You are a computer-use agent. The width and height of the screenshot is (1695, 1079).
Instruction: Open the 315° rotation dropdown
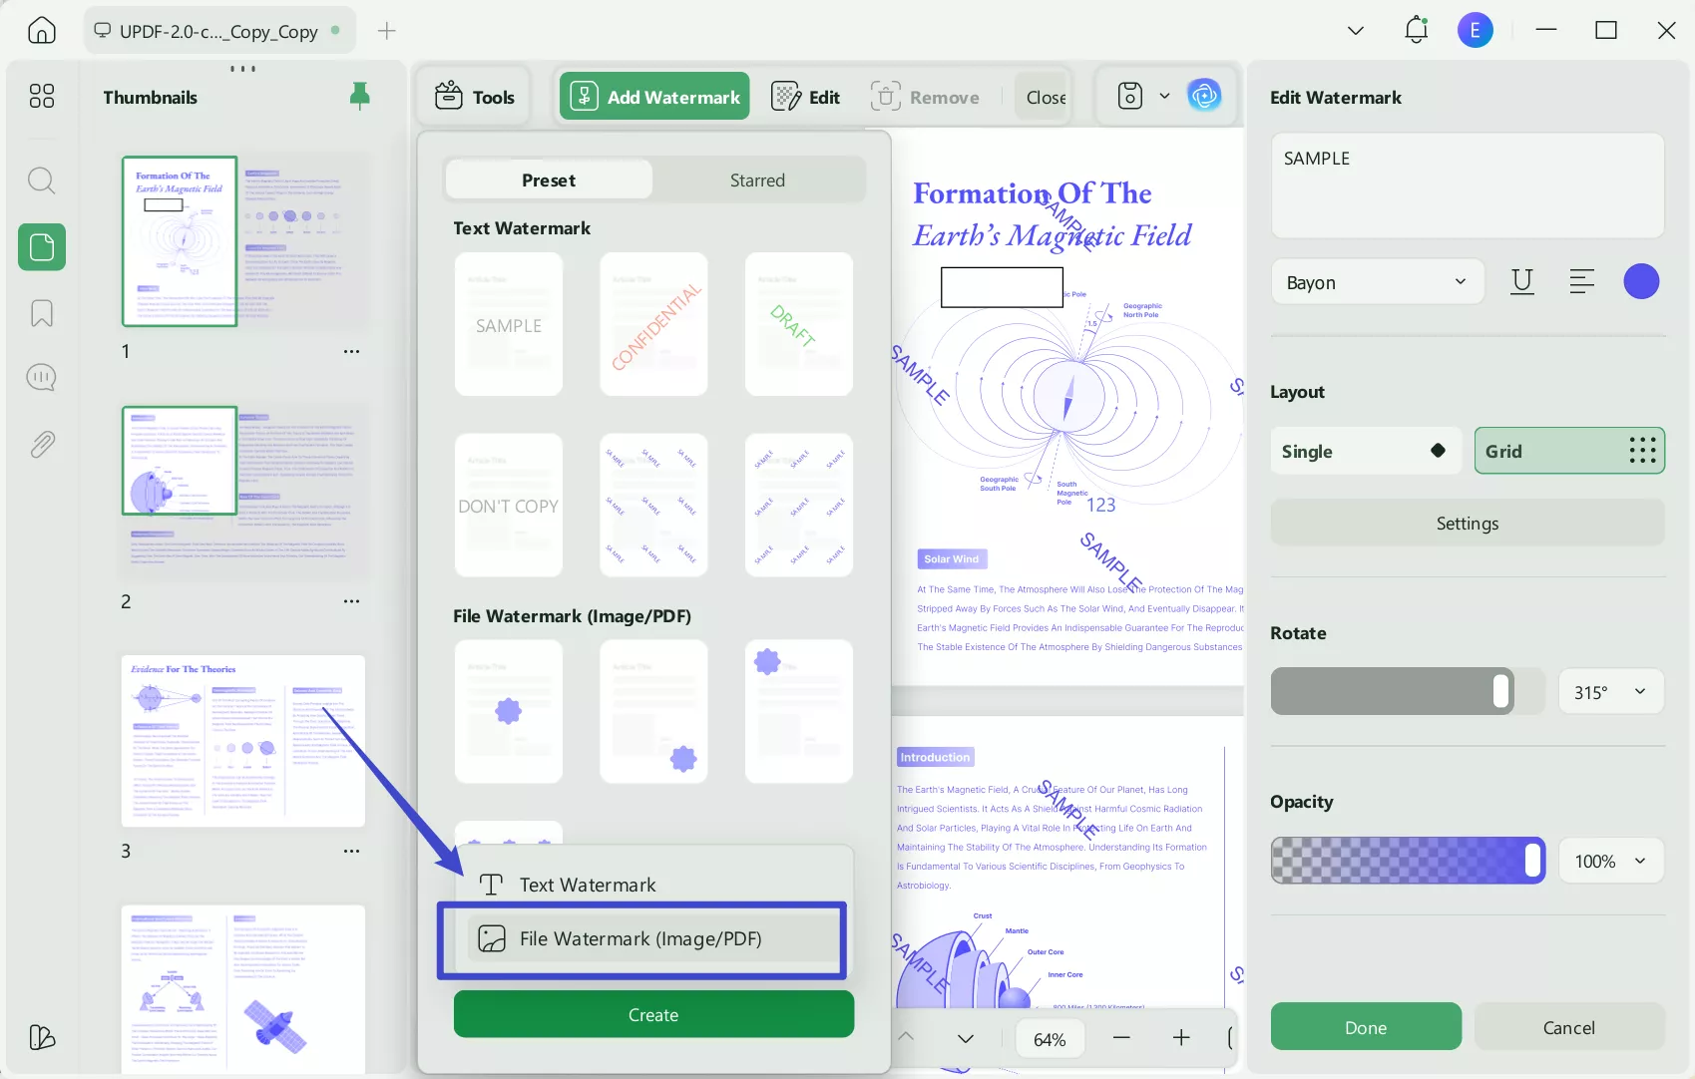[x=1610, y=691]
